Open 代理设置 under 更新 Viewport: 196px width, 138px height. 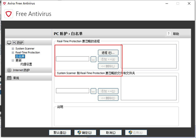pyautogui.click(x=26, y=64)
